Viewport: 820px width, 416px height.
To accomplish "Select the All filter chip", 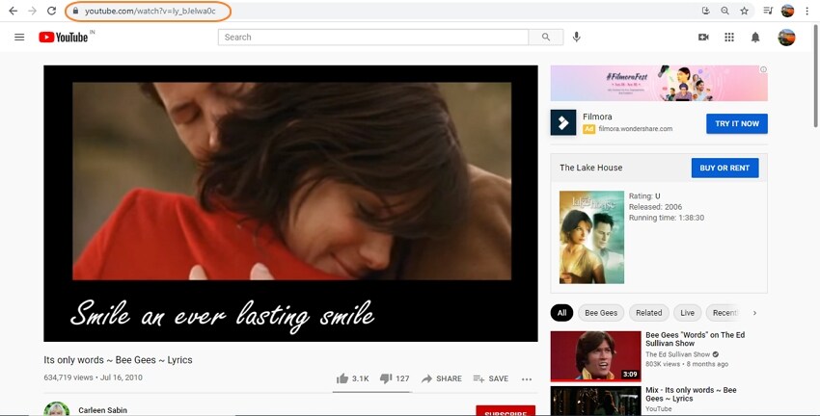I will click(x=561, y=313).
